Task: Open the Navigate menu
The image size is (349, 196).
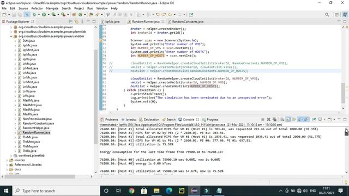Action: 52,9
